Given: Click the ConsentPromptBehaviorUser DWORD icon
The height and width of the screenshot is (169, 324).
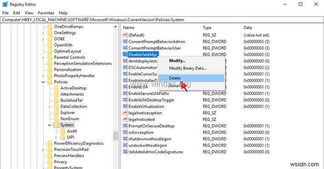Looking at the screenshot, I should coord(125,48).
